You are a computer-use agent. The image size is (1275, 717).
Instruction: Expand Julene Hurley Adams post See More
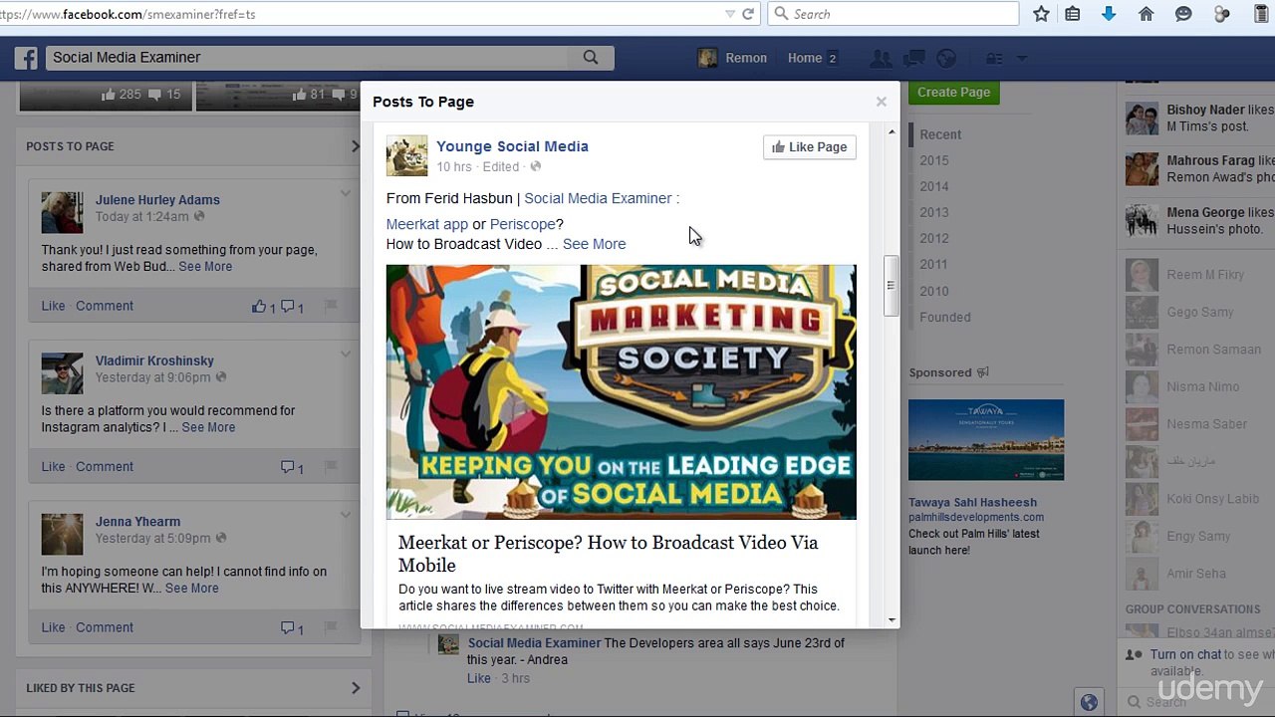205,267
